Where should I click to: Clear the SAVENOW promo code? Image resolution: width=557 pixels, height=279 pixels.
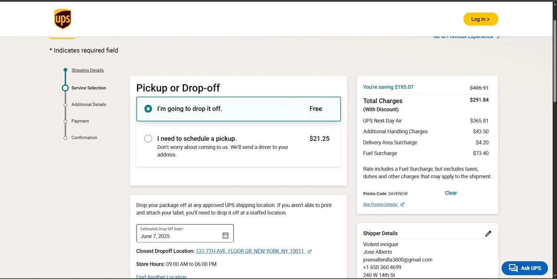(x=451, y=193)
